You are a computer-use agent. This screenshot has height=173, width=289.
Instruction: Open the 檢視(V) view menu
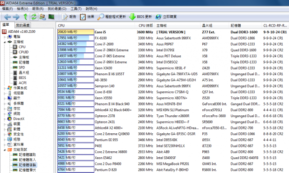point(23,9)
